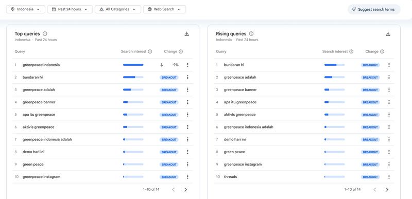412x199 pixels.
Task: Open Change column info in Rising queries
Action: click(x=382, y=51)
